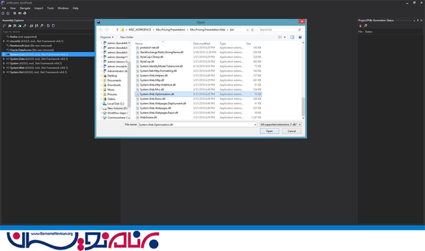425x251 pixels.
Task: Select New Volume (D:) in the navigation pane
Action: pos(117,108)
